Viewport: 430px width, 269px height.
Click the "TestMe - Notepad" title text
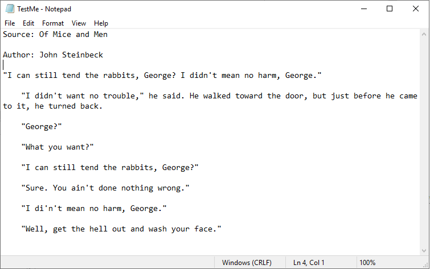43,9
